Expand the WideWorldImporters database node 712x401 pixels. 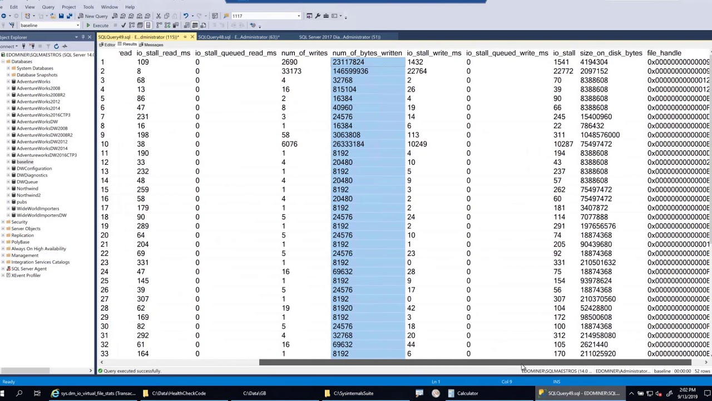click(x=8, y=208)
